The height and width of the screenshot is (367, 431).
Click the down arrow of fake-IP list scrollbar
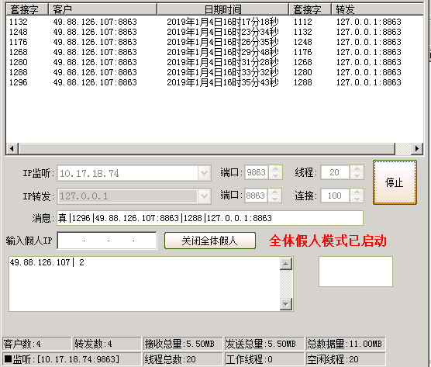(286, 304)
